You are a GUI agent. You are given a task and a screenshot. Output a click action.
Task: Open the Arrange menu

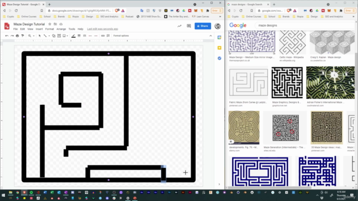pyautogui.click(x=61, y=29)
